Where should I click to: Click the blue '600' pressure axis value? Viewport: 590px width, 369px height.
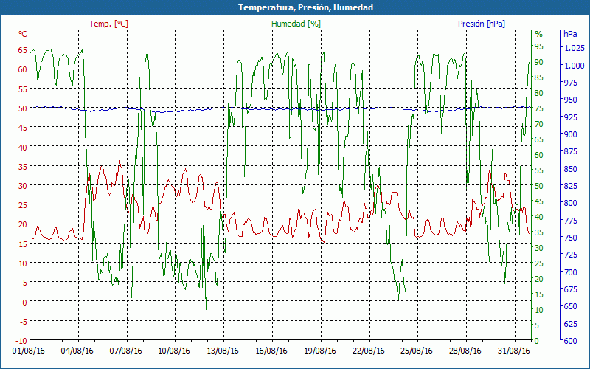[x=571, y=341]
